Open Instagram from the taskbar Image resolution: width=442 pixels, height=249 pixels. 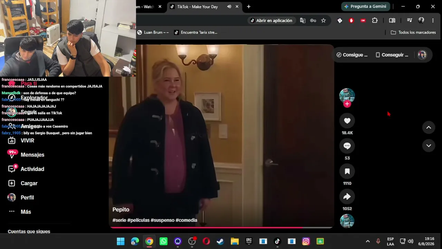306,241
